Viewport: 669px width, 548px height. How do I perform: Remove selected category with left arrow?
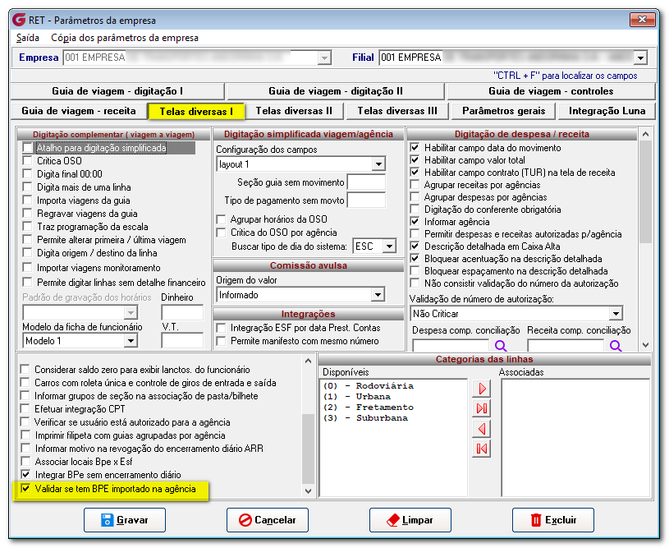482,428
